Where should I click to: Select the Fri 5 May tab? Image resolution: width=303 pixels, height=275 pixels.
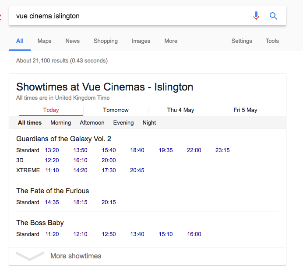245,110
